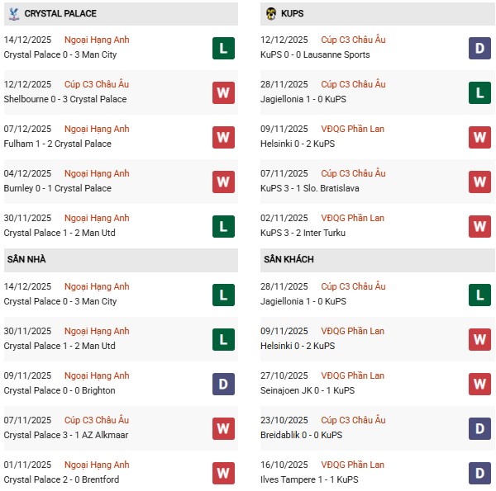Open Cúp C3 Châu Âu link for Breidablik match
This screenshot has height=491, width=496.
pos(353,420)
